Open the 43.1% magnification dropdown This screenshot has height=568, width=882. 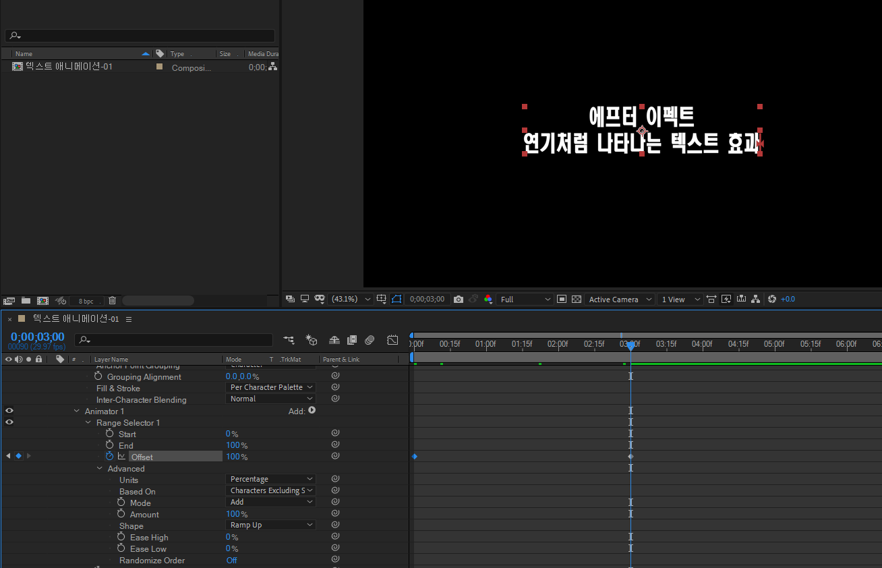pos(351,299)
